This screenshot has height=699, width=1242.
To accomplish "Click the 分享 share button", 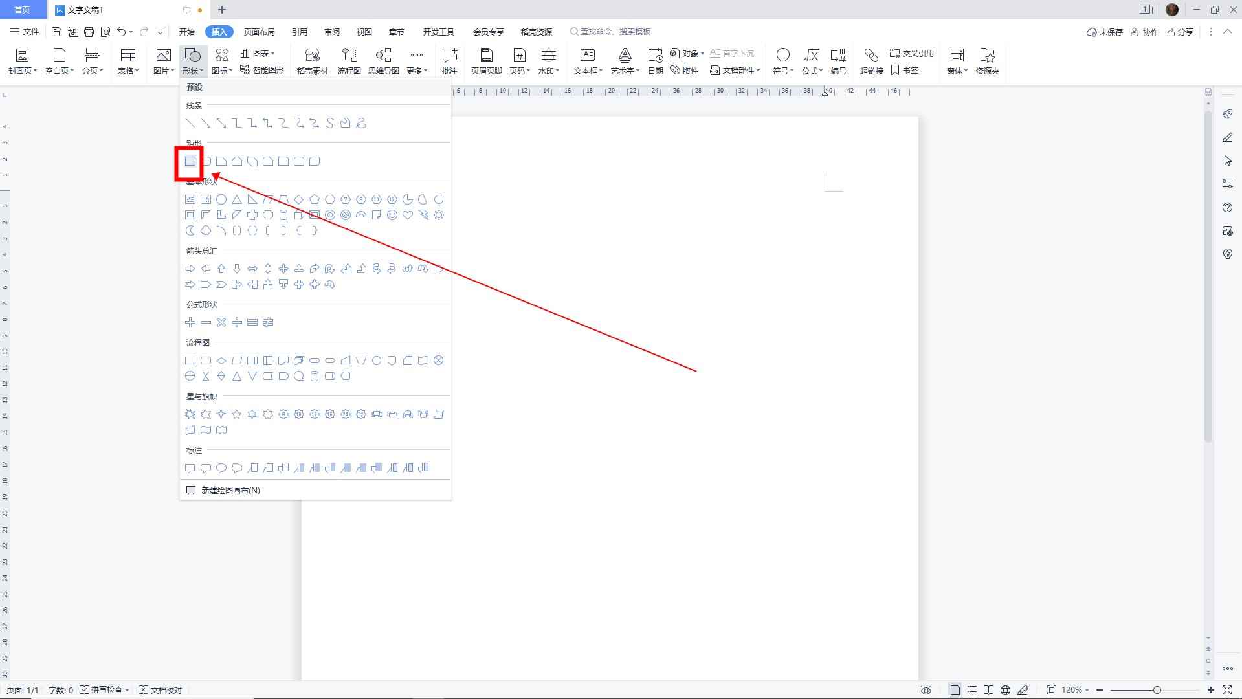I will (1179, 32).
